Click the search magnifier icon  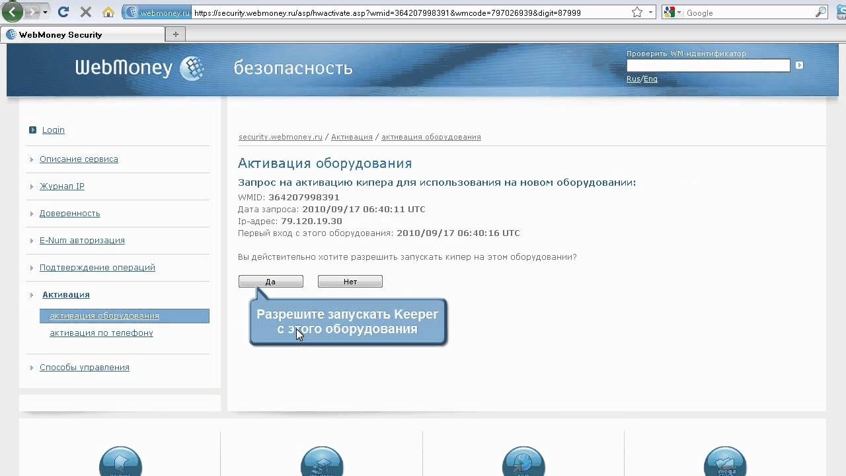[820, 13]
